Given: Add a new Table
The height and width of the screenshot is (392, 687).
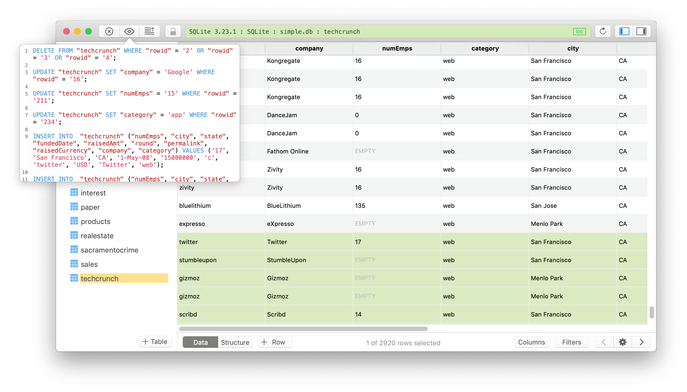Looking at the screenshot, I should pos(155,341).
